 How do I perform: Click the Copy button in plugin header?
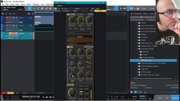[x=75, y=11]
